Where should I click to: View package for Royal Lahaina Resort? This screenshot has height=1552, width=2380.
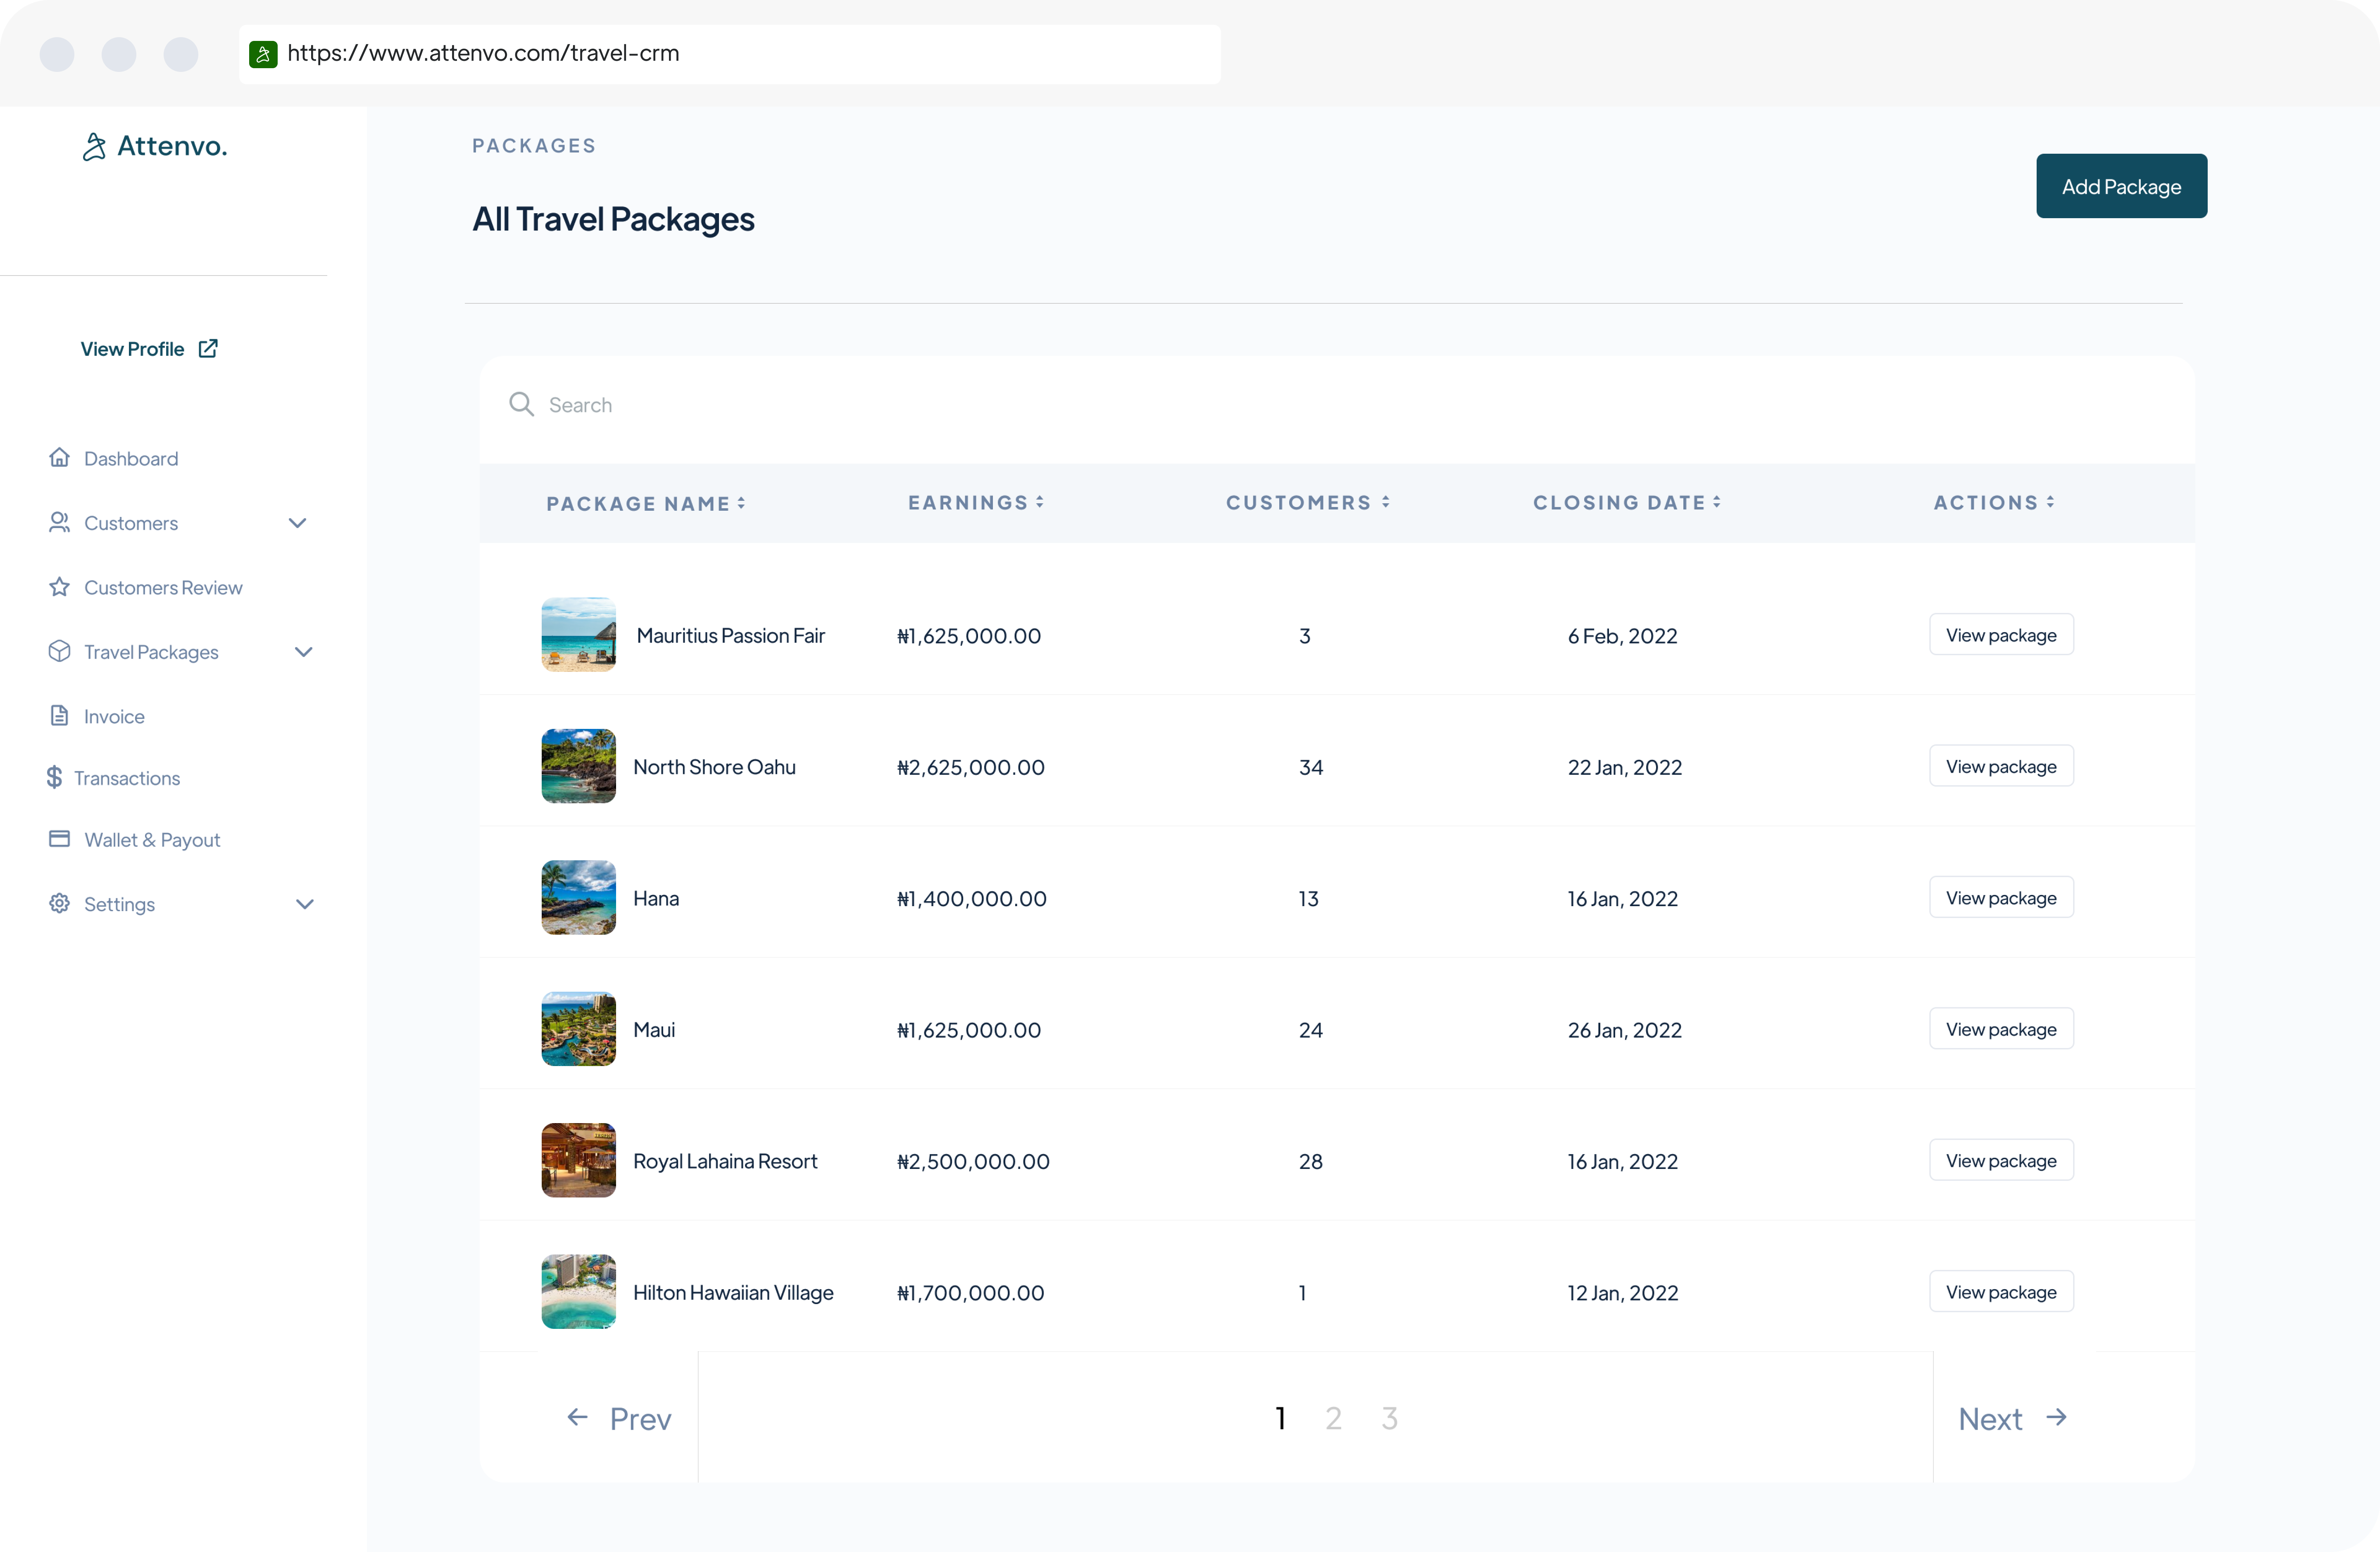[x=2001, y=1160]
